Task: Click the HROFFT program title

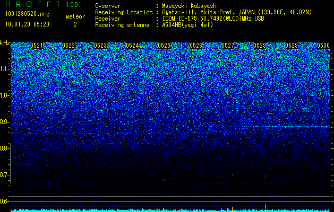Action: (x=33, y=4)
